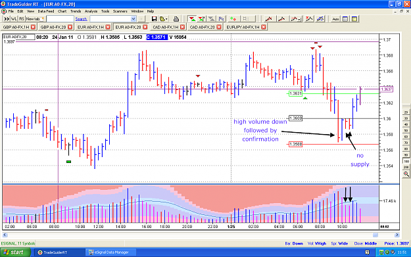The image size is (411, 257).
Task: Select the bar chart style icon
Action: (x=221, y=19)
